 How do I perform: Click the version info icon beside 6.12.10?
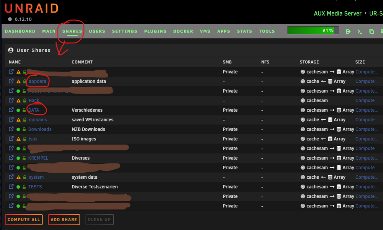[10, 19]
